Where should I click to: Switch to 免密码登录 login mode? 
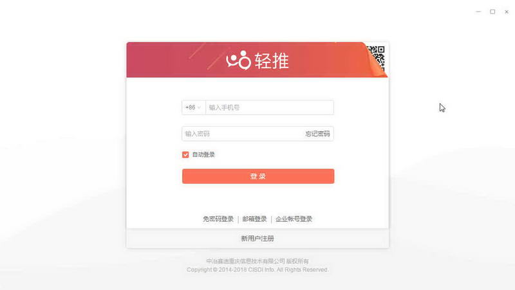click(218, 219)
